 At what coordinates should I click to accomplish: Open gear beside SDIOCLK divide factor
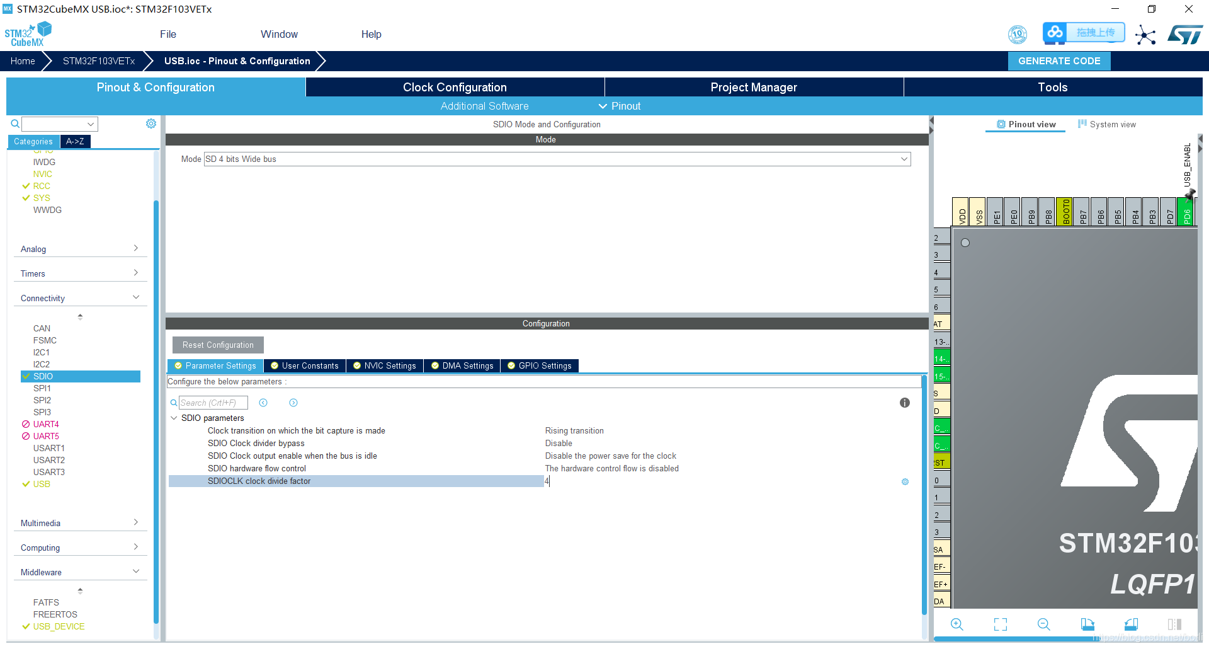tap(905, 481)
